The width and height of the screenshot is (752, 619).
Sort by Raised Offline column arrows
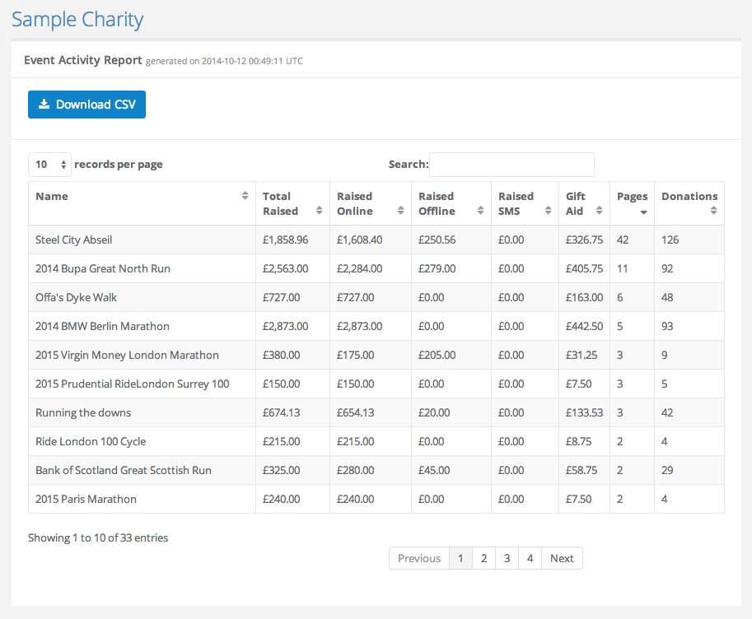pos(480,211)
